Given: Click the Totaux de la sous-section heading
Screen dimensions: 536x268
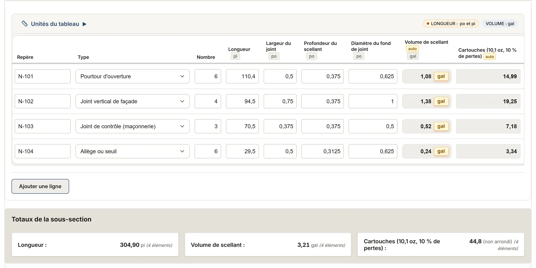Looking at the screenshot, I should coord(51,219).
